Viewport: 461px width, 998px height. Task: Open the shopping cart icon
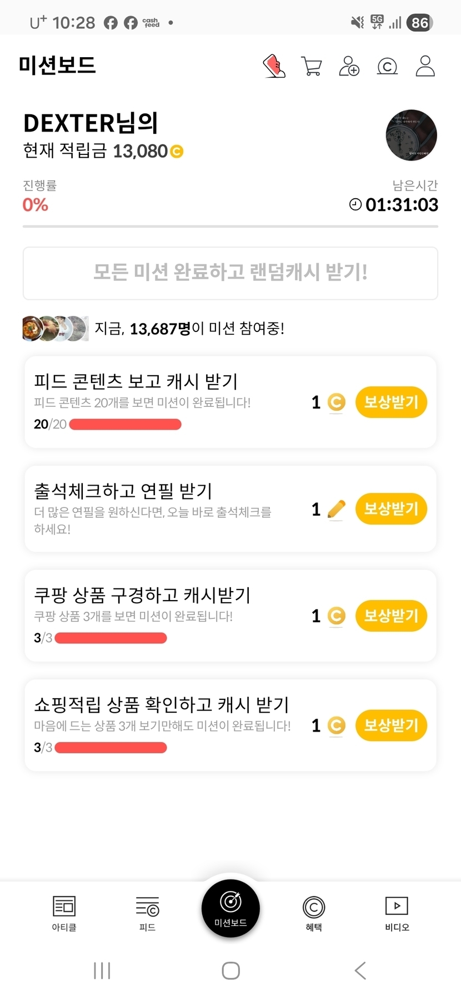click(312, 66)
